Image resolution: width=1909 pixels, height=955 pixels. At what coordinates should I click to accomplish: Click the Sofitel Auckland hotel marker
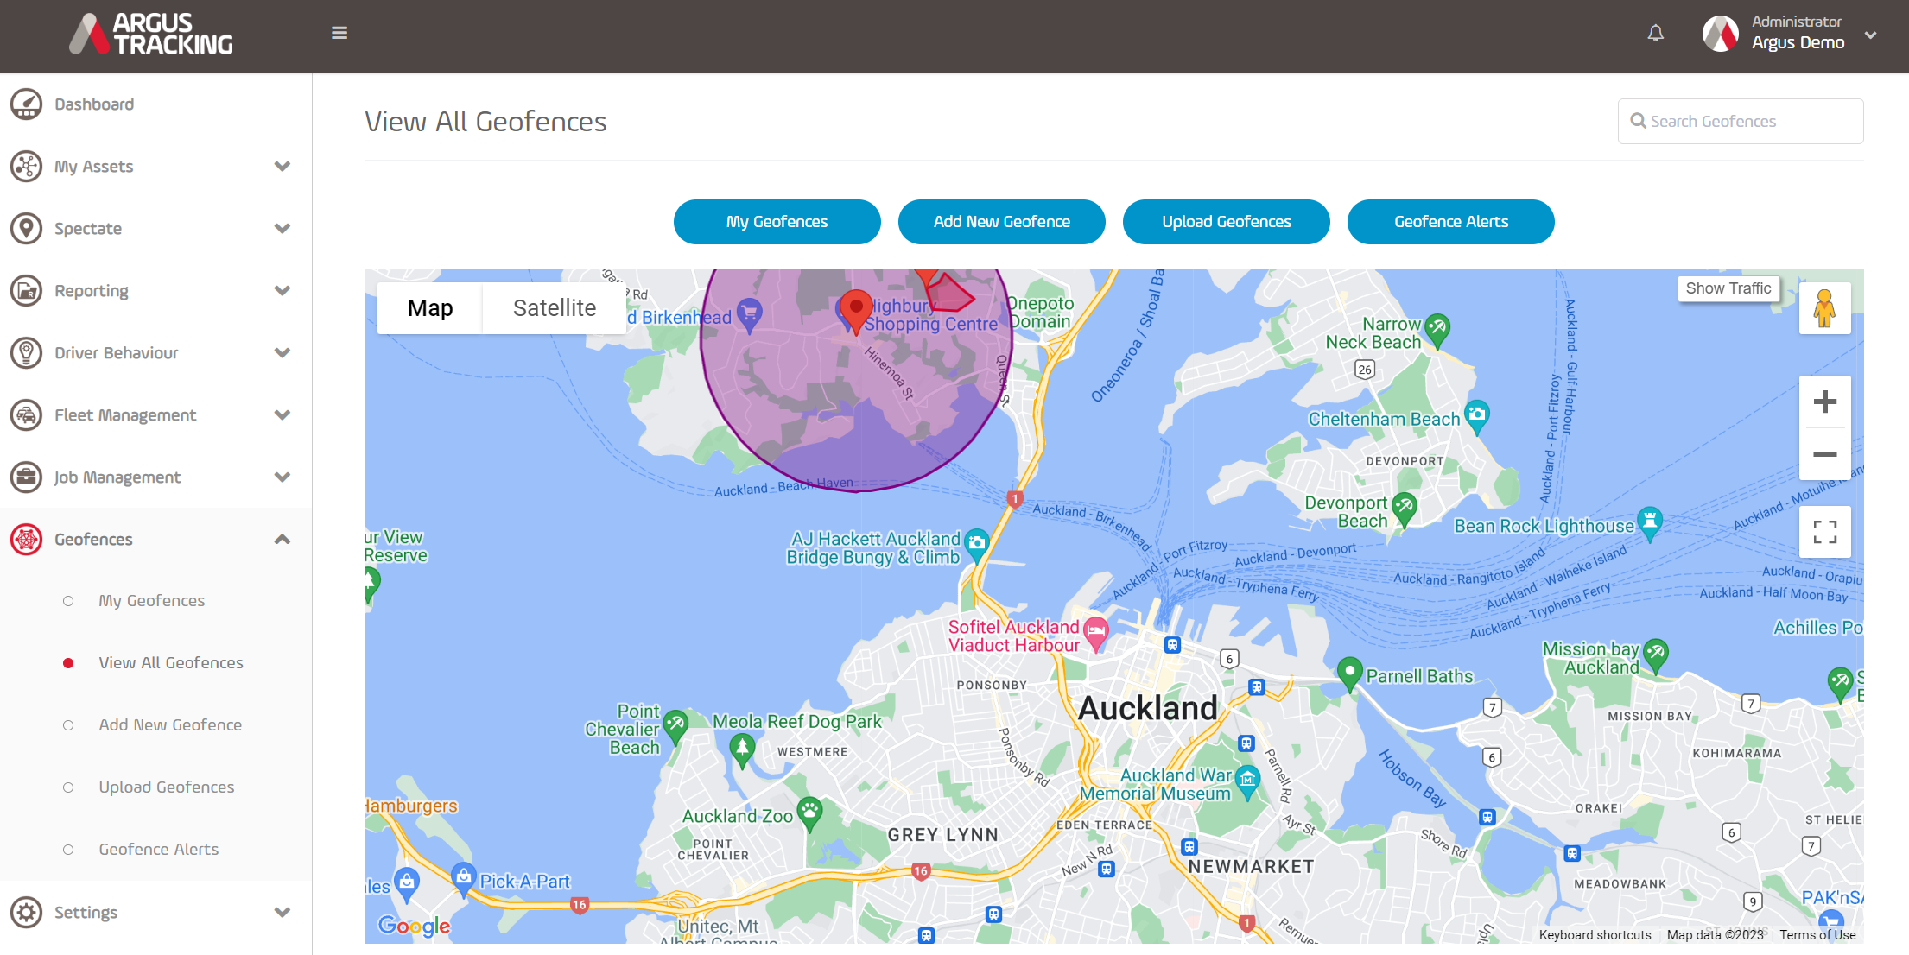pos(1096,633)
